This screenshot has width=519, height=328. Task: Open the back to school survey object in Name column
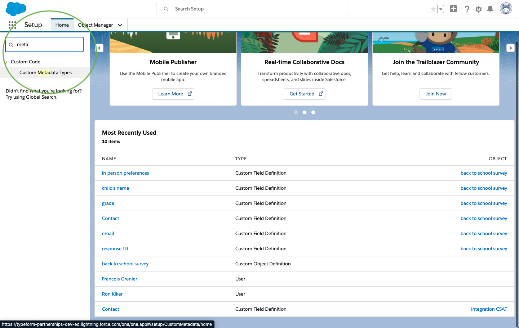pos(125,264)
